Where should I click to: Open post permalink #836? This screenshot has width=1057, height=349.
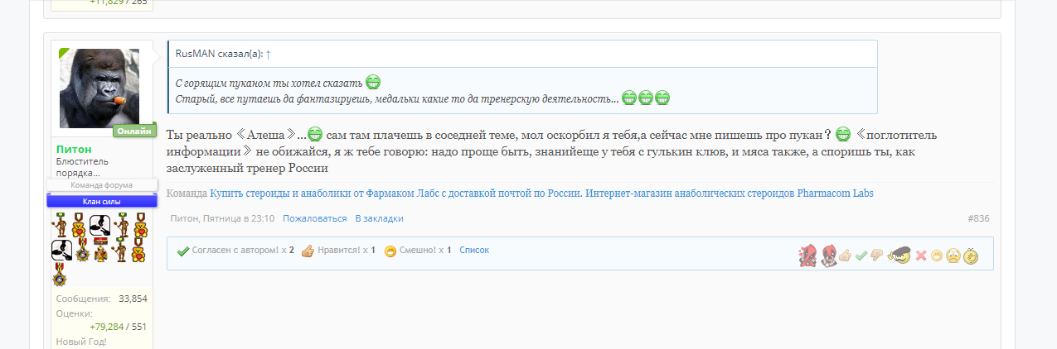[977, 218]
